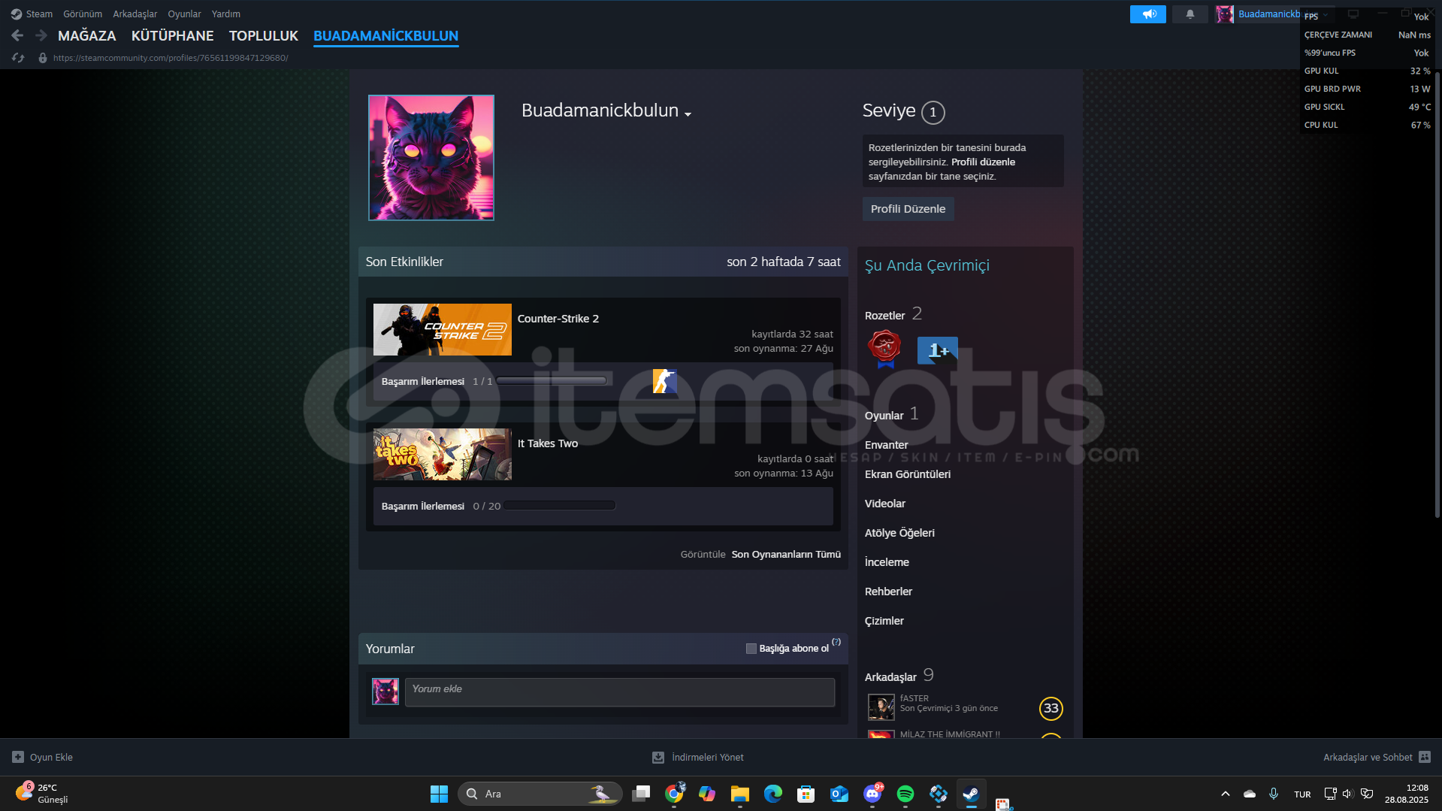Open the Çizimler link
Image resolution: width=1442 pixels, height=811 pixels.
click(x=884, y=621)
